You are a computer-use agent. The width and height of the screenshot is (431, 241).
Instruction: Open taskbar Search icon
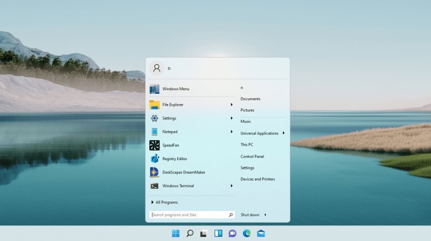(x=190, y=233)
